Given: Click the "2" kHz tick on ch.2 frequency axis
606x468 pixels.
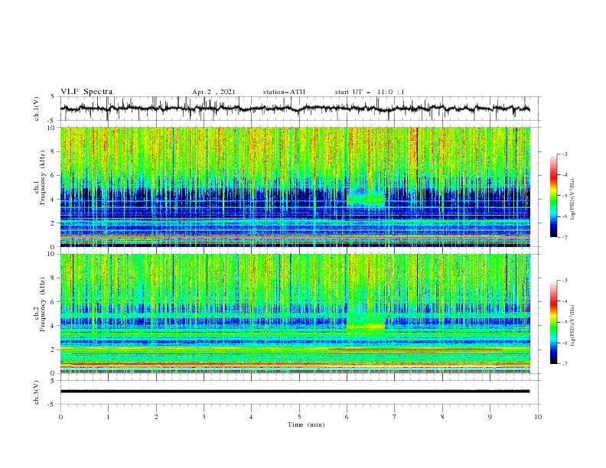Looking at the screenshot, I should (x=54, y=349).
